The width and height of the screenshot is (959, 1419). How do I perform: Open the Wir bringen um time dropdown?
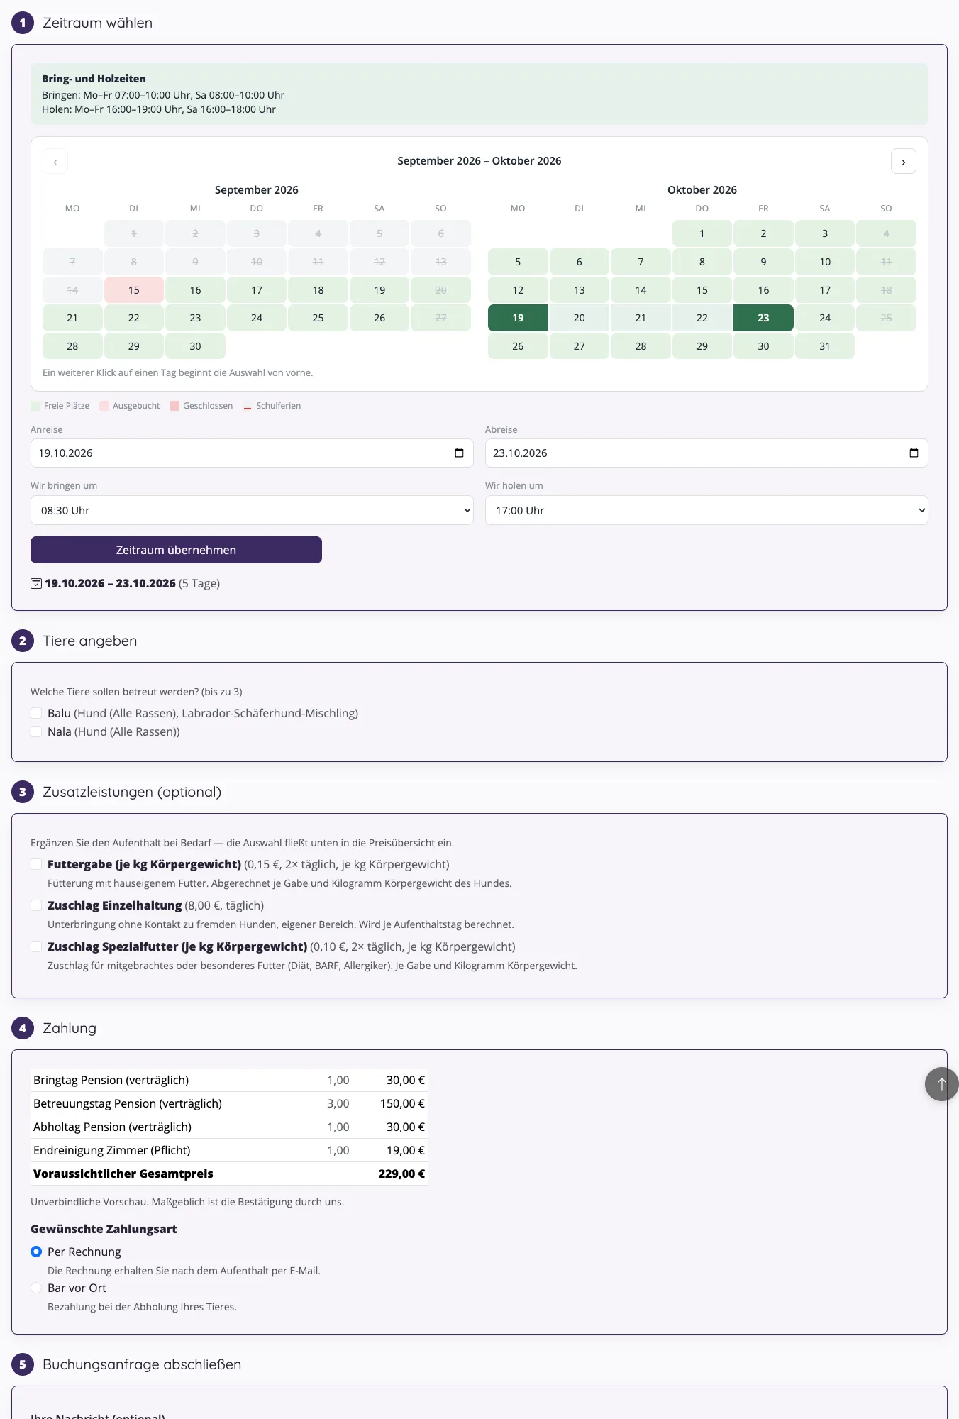pos(252,510)
